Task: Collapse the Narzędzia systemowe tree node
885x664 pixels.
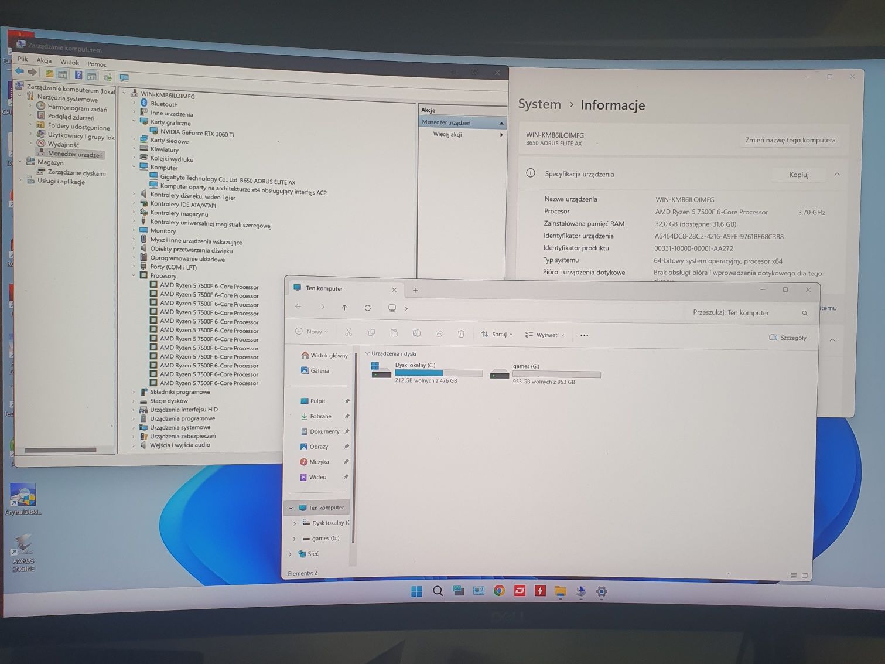Action: click(20, 96)
